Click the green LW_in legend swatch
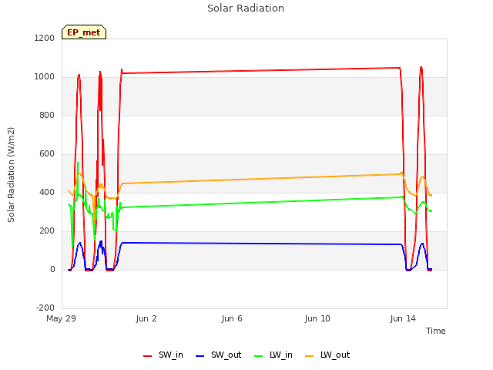This screenshot has height=370, width=493. coord(258,356)
